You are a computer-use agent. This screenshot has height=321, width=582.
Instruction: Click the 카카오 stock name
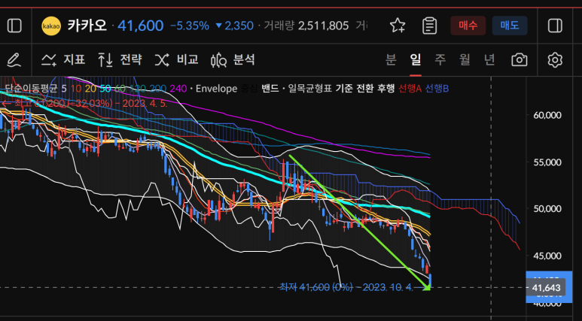click(x=87, y=26)
